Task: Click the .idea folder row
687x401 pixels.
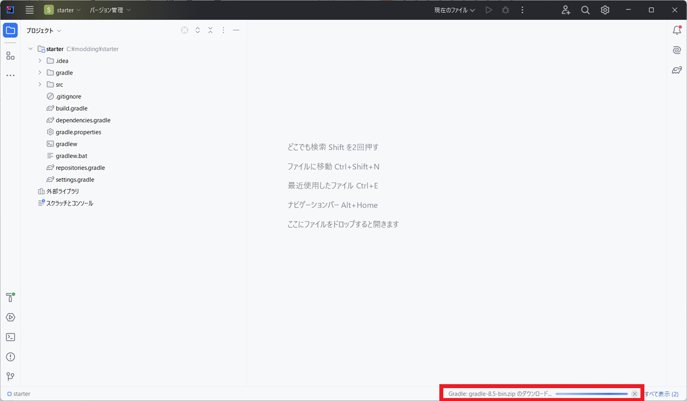Action: [x=134, y=61]
